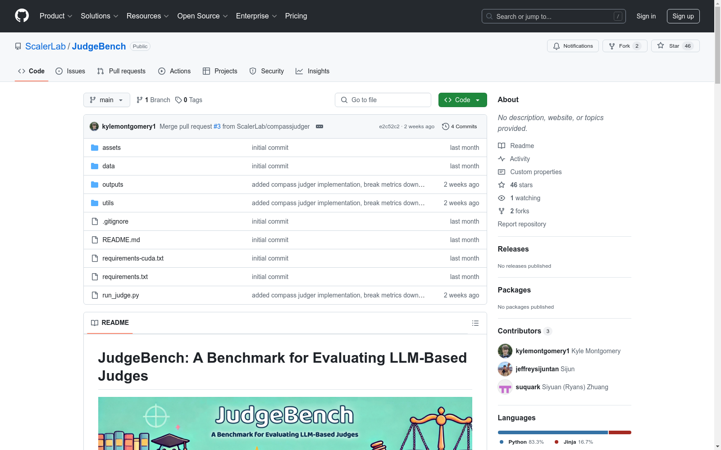The image size is (721, 450).
Task: Open the green Code dropdown button
Action: 462,100
